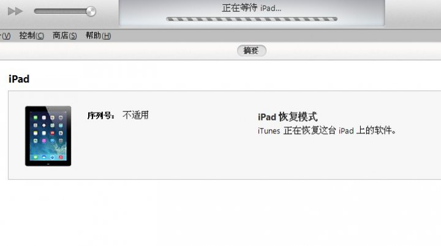Click the 序列号 label
The width and height of the screenshot is (441, 246).
point(100,116)
